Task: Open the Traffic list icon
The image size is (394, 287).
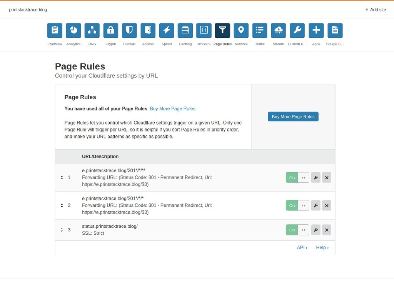Action: click(x=260, y=30)
